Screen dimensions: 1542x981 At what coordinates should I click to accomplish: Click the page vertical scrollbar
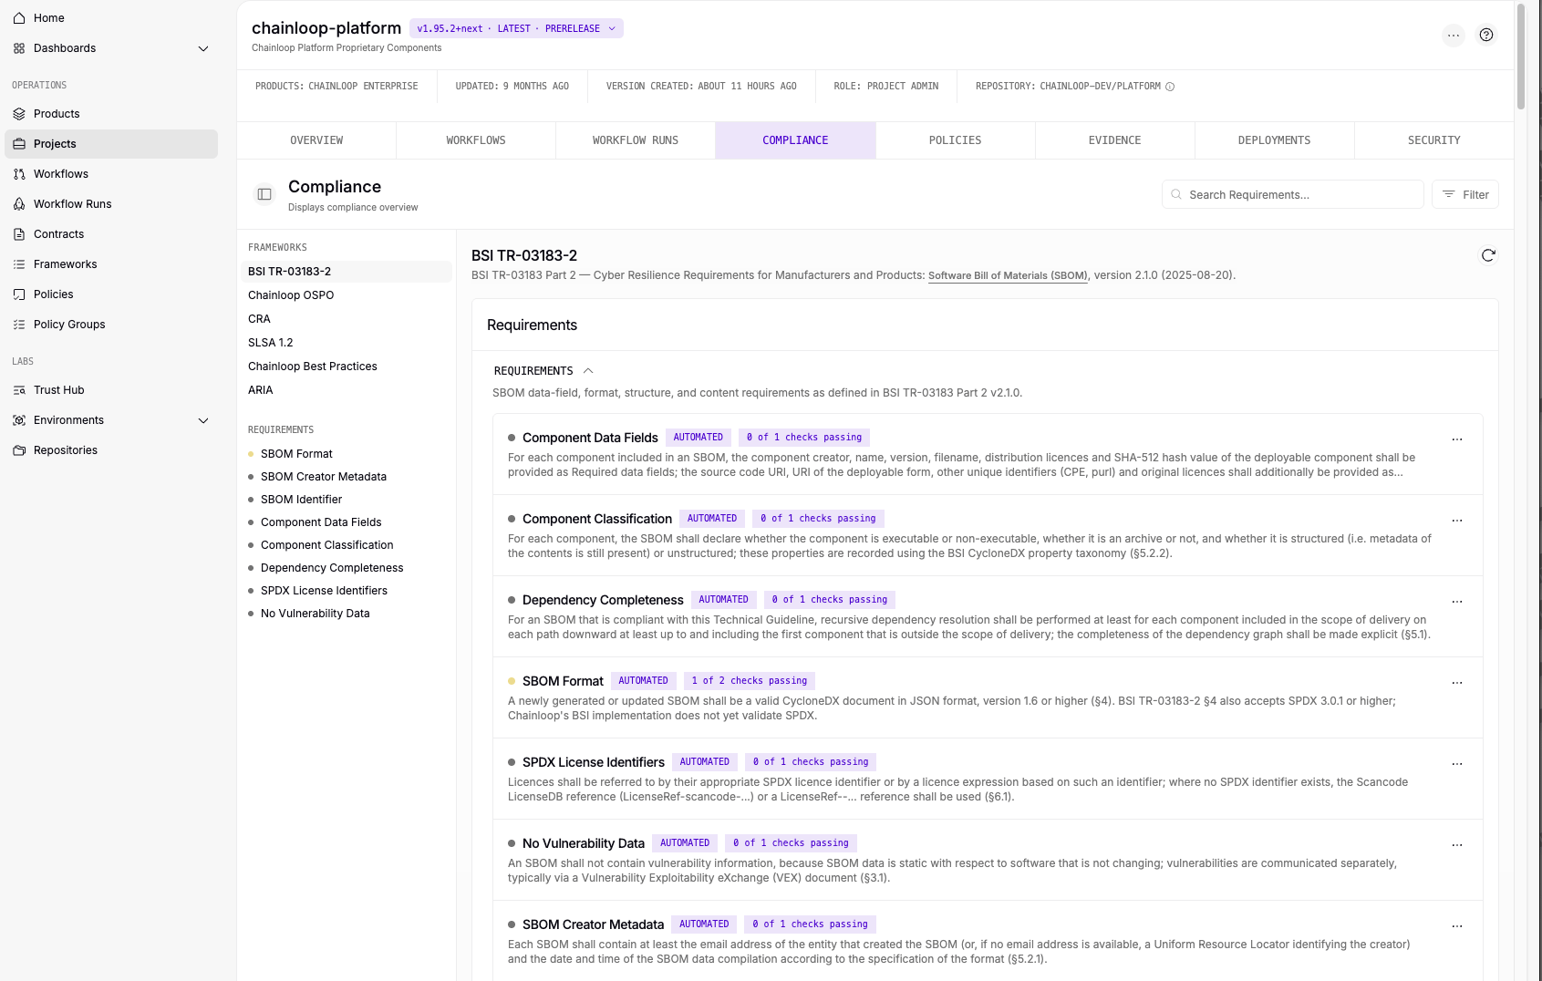[x=1520, y=57]
